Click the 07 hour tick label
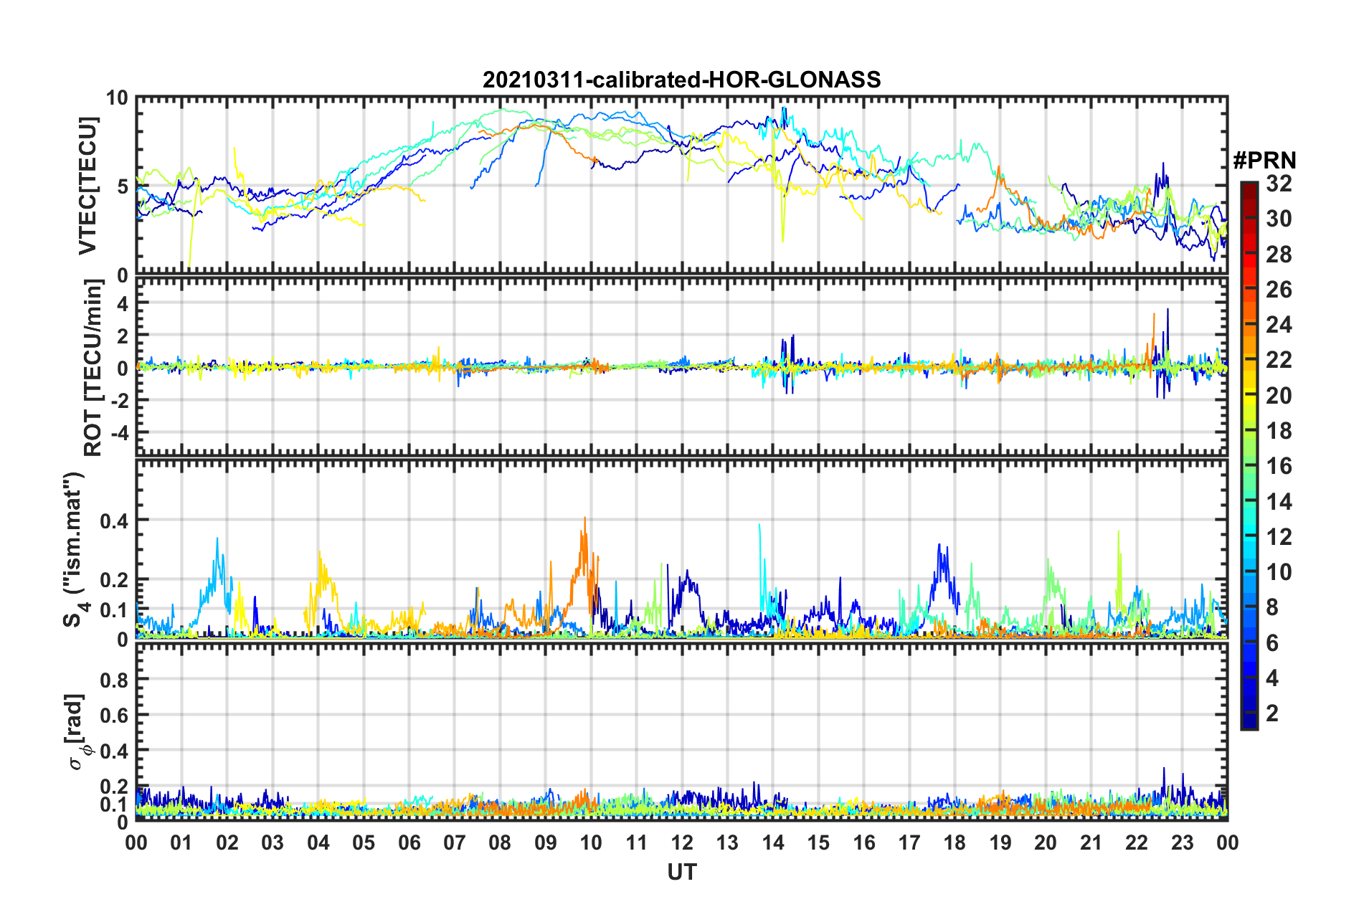Viewport: 1364px width, 912px height. coord(455,842)
